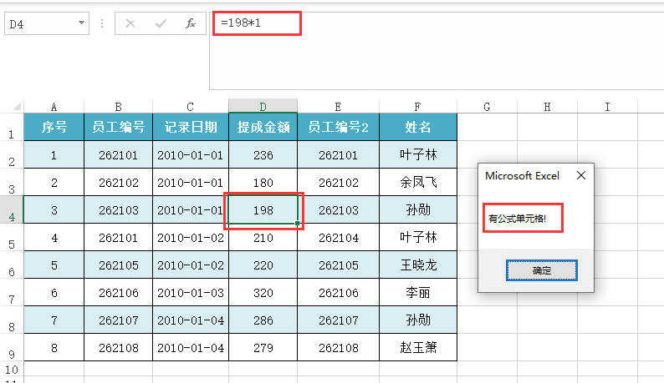Screen dimensions: 664x383
Task: Select cell containing 220
Action: coord(263,265)
